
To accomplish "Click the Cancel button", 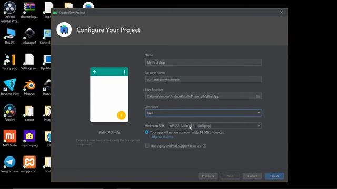I will click(252, 176).
